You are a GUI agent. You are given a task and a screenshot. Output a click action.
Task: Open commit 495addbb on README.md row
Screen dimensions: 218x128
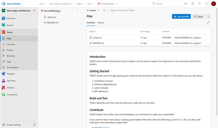pos(167,43)
